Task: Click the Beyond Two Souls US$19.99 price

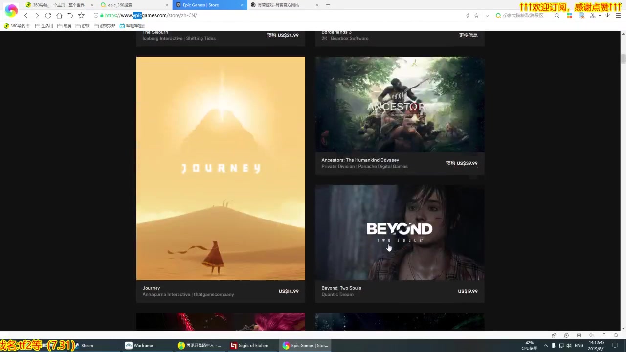Action: pyautogui.click(x=468, y=291)
